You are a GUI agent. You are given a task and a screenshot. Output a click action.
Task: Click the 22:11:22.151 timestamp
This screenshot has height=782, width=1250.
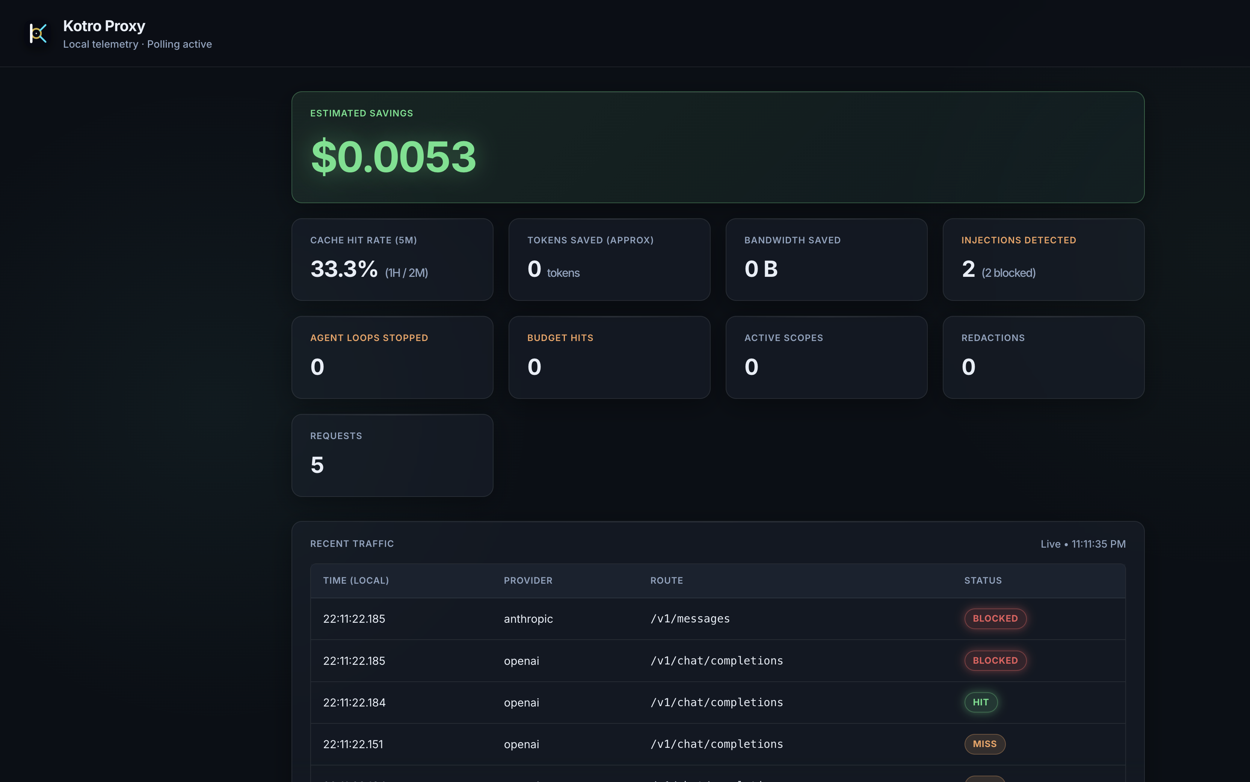tap(353, 745)
